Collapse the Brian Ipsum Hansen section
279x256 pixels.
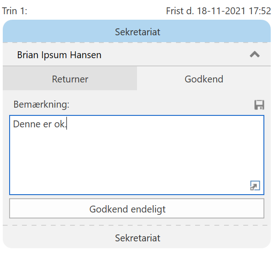click(255, 55)
